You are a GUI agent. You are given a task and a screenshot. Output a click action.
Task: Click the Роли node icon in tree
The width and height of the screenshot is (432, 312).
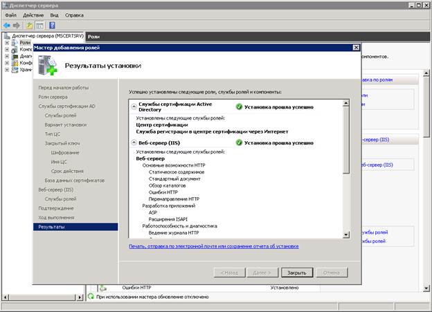[x=15, y=43]
